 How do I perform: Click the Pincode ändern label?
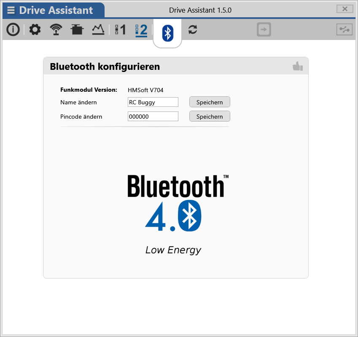[x=81, y=117]
